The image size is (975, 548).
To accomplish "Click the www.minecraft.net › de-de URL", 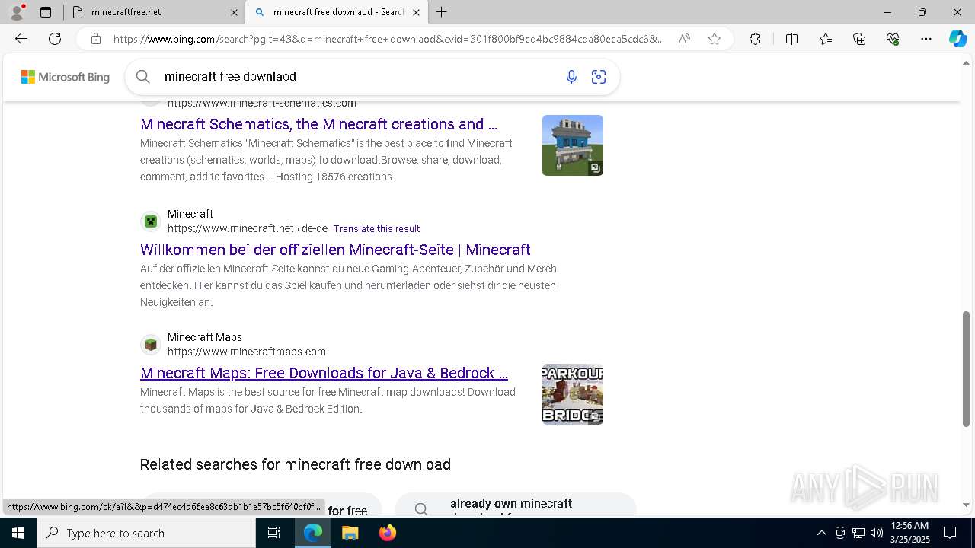I will pos(248,228).
